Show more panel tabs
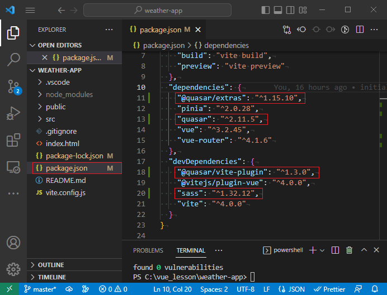 pos(219,250)
